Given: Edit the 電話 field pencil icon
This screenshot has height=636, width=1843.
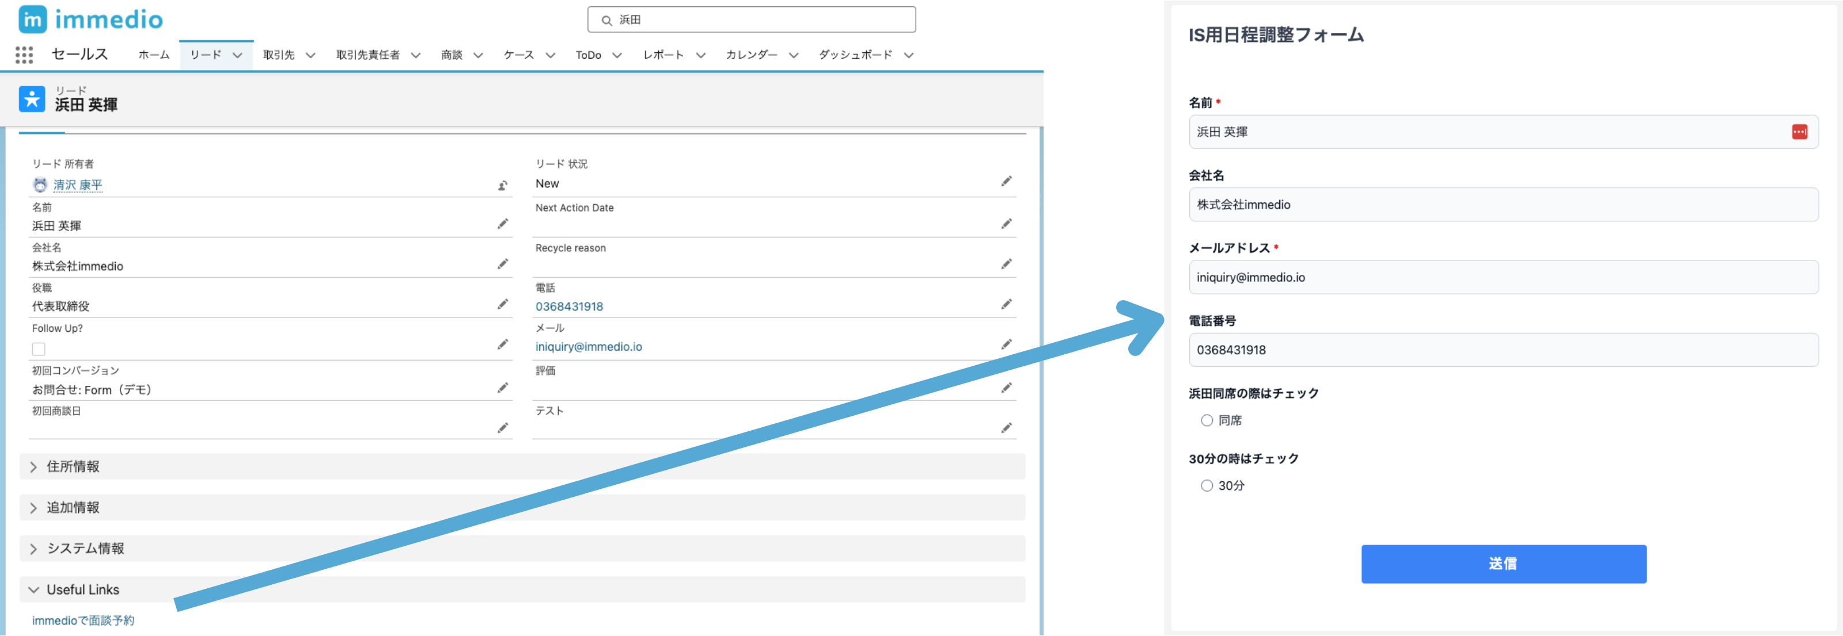Looking at the screenshot, I should (x=1006, y=304).
